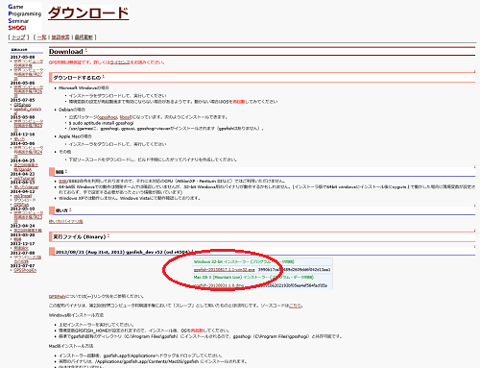Screen dimensions: 480x368
Task: Open first sidebar link under 2017-05-08
Action: 28,63
